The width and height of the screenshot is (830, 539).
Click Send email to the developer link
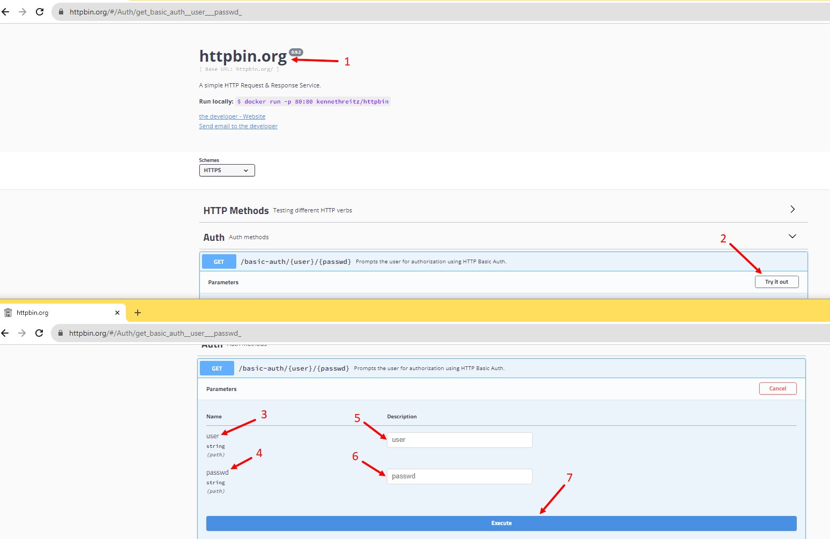238,126
